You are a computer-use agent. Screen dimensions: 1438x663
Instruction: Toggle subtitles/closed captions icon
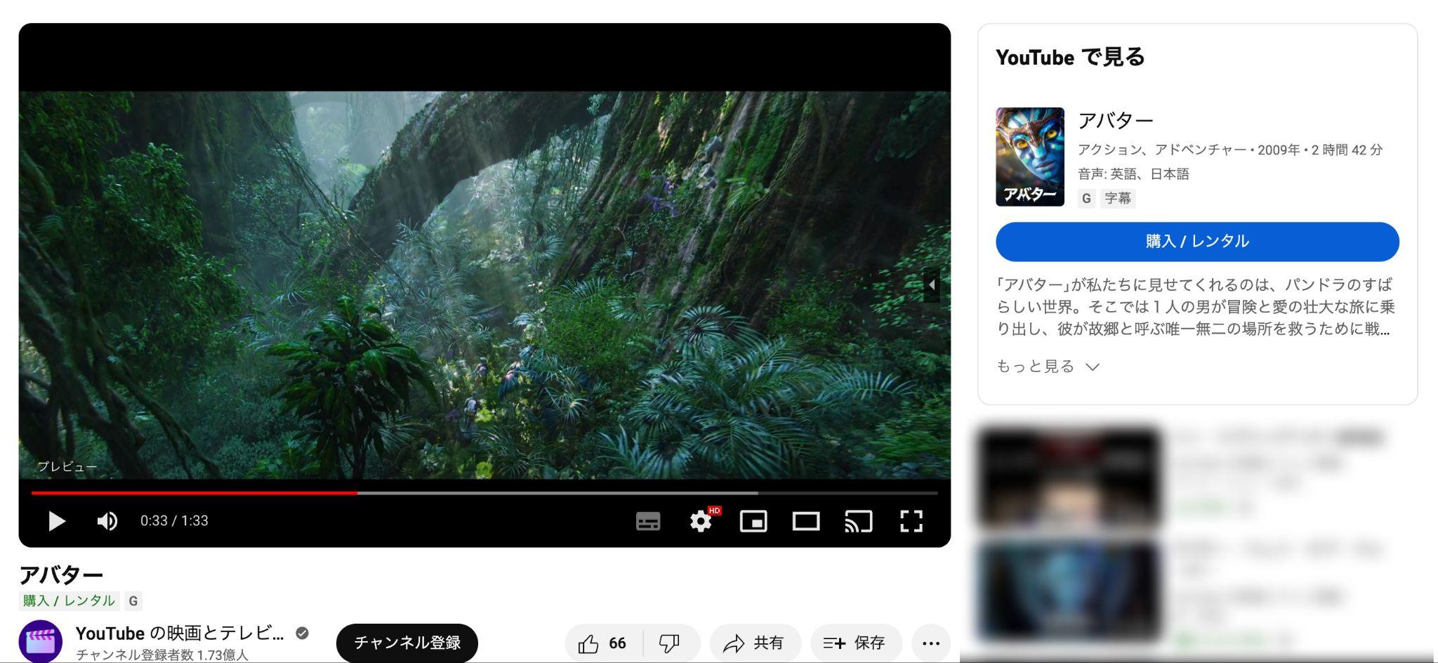pos(648,521)
